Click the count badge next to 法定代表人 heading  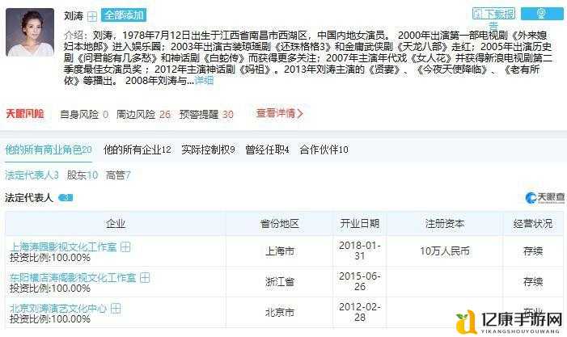pyautogui.click(x=66, y=197)
